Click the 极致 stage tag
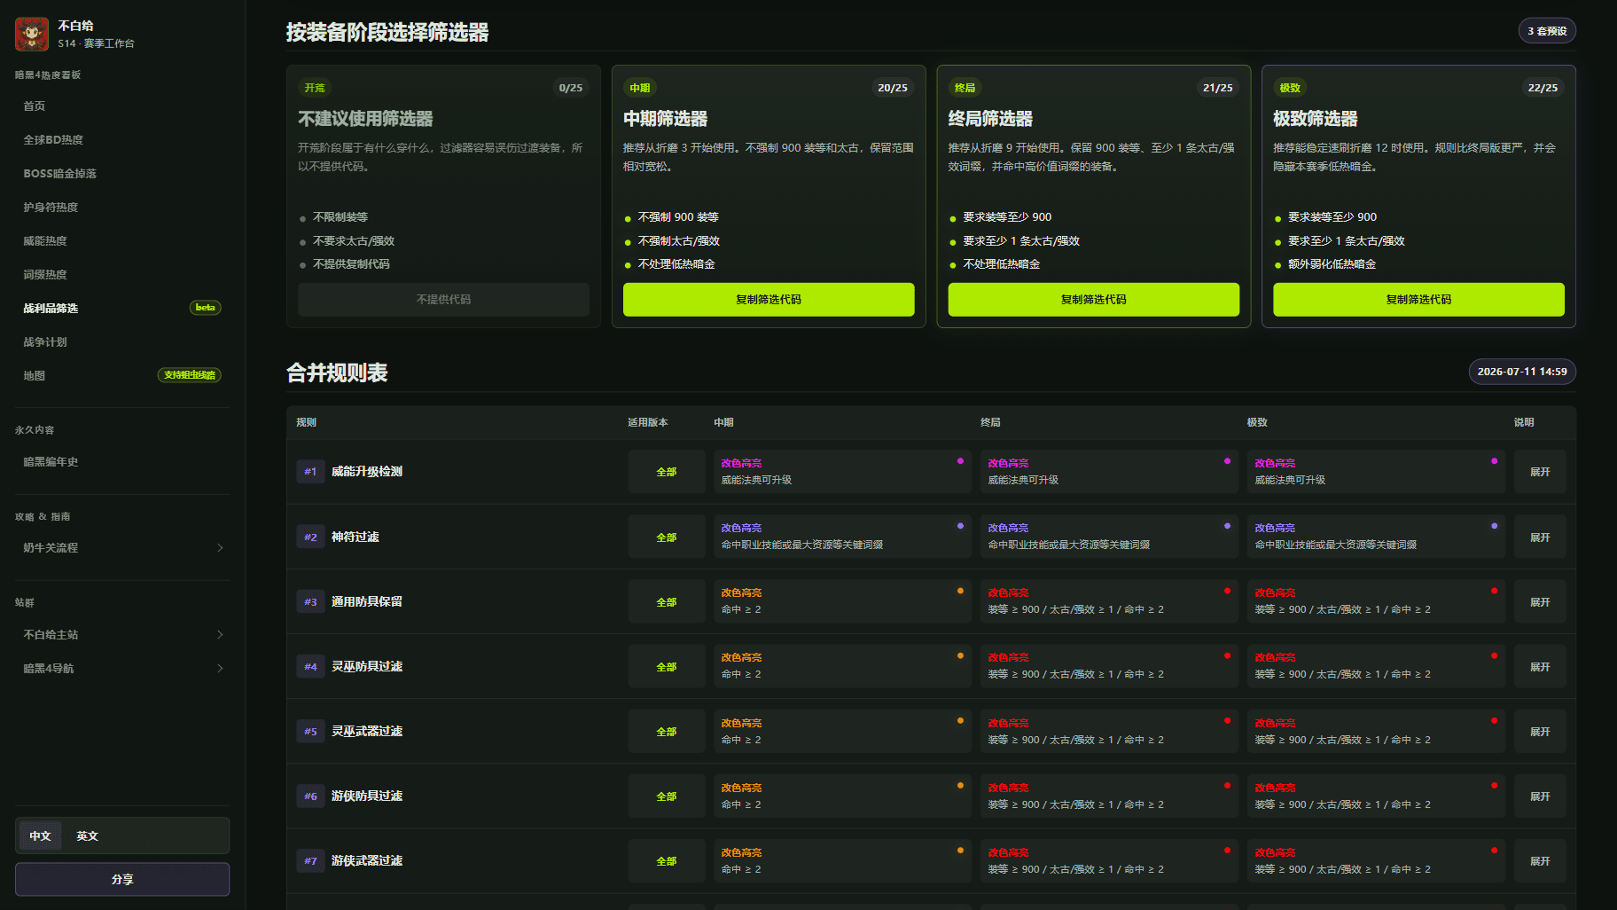This screenshot has height=910, width=1617. pyautogui.click(x=1290, y=88)
